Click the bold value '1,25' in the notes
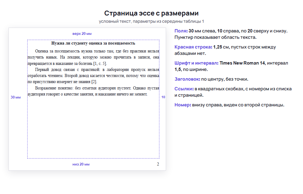Image resolution: width=303 pixels, height=194 pixels. (217, 47)
